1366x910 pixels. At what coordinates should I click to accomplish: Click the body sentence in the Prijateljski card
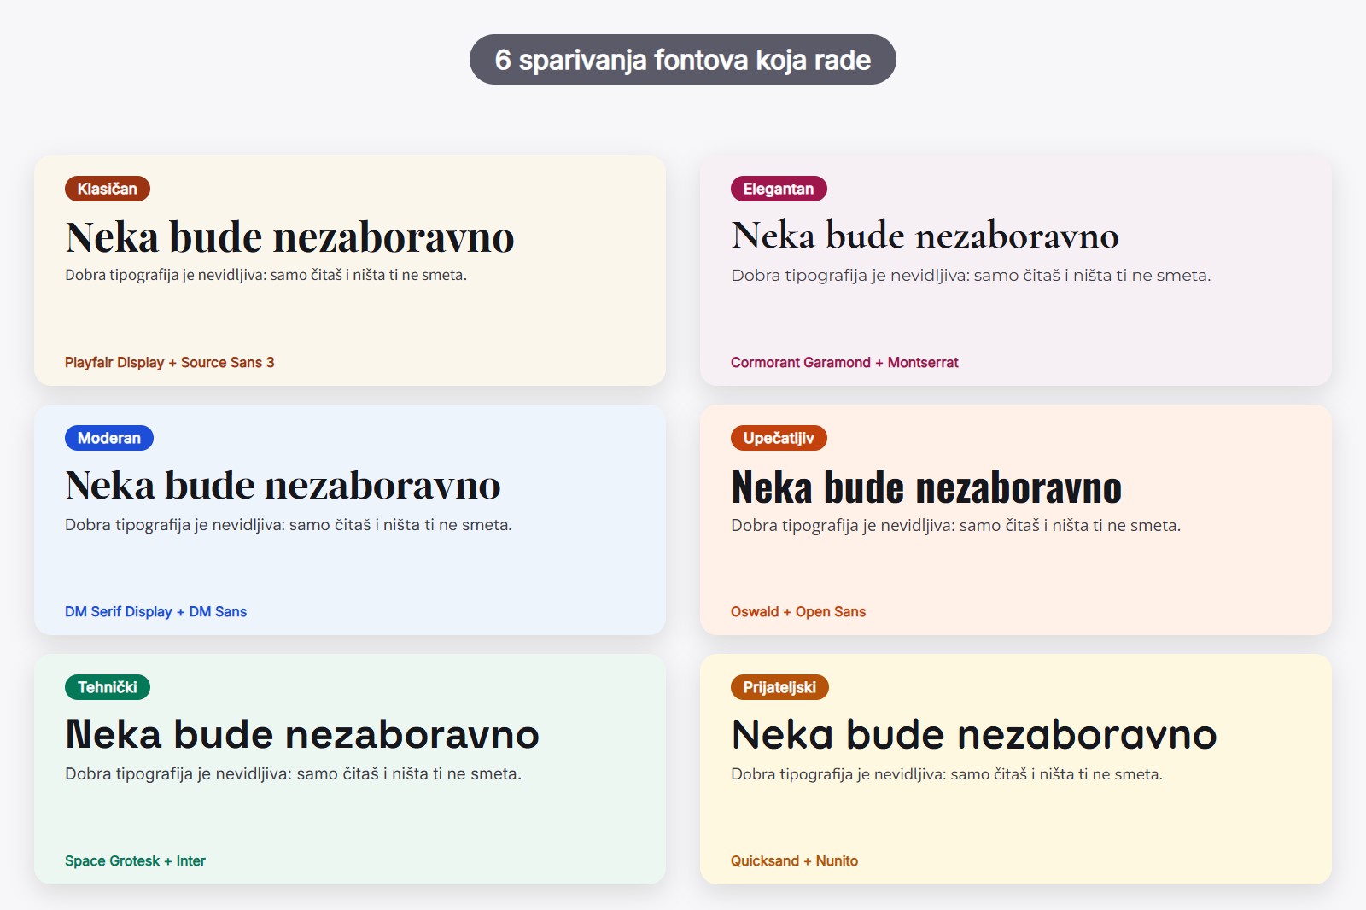pos(947,774)
